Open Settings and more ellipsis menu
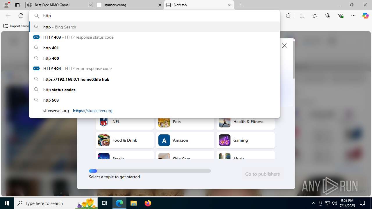 [353, 16]
